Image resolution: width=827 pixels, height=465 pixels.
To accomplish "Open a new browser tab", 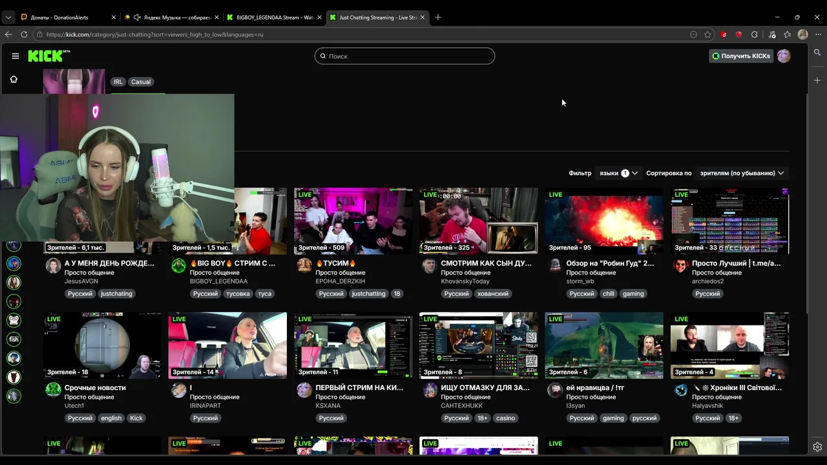I will tap(438, 17).
